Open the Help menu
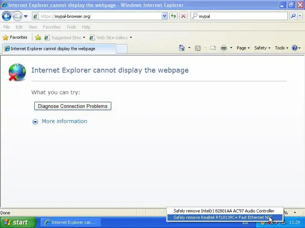 86,27
